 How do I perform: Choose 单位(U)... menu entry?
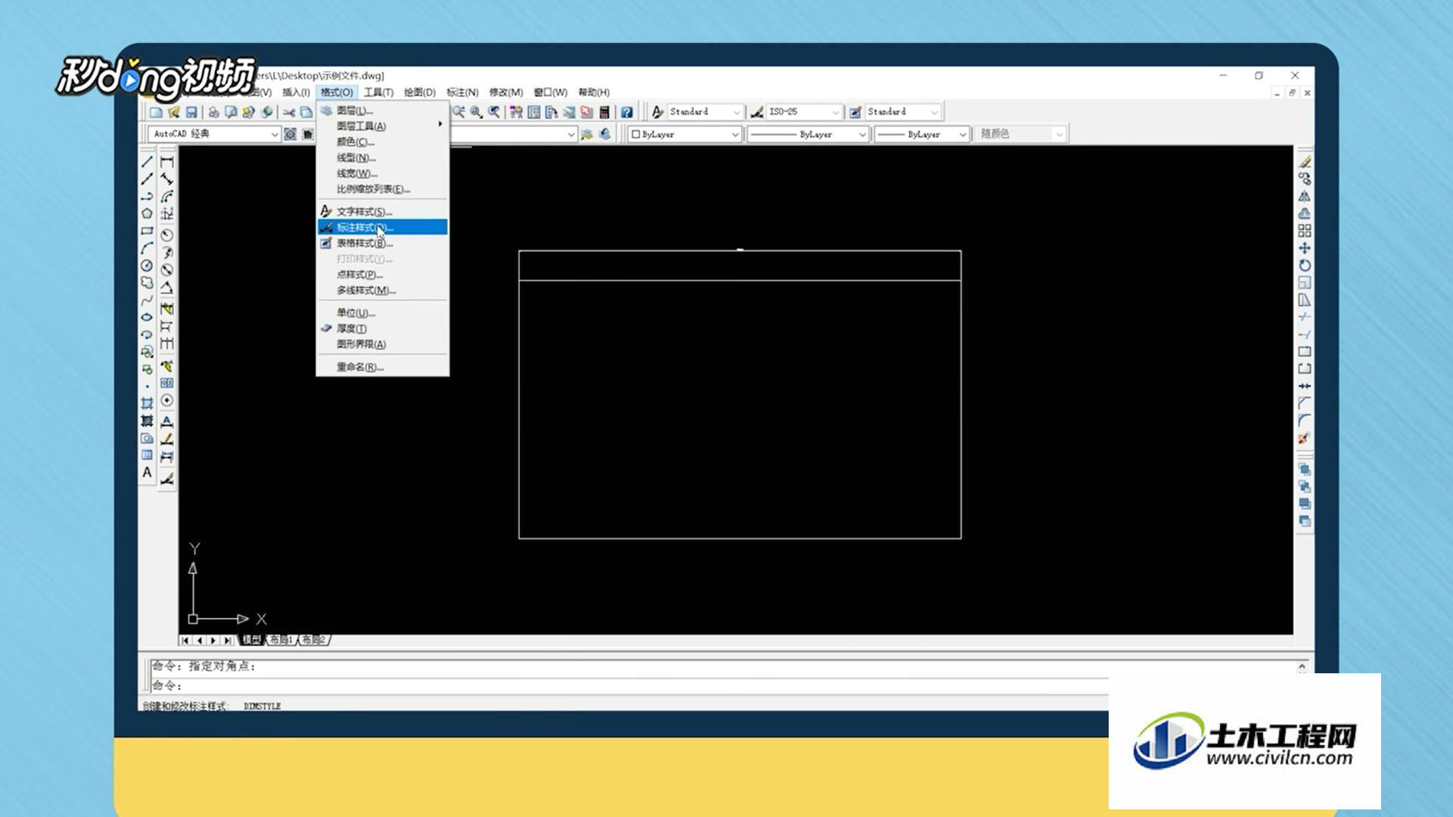(382, 313)
